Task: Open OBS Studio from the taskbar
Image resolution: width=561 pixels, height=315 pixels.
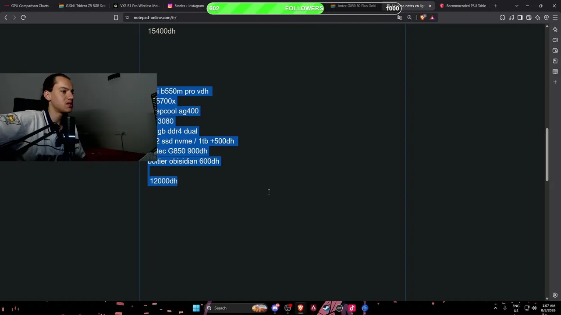Action: point(288,308)
